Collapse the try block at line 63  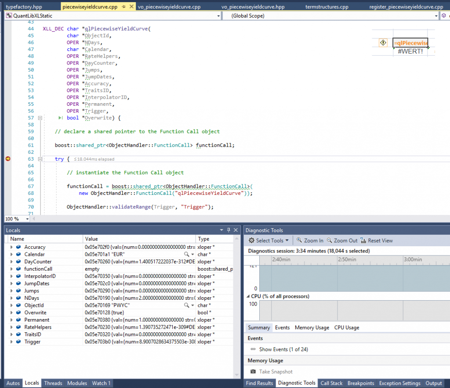click(40, 159)
